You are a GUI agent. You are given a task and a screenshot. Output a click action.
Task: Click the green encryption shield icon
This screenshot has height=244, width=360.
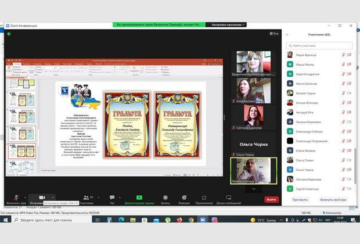point(9,34)
